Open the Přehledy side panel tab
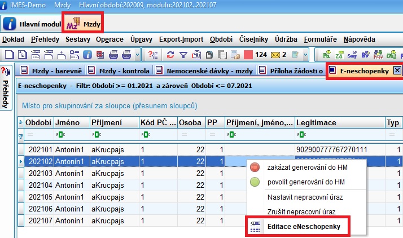The height and width of the screenshot is (238, 403). tap(6, 96)
